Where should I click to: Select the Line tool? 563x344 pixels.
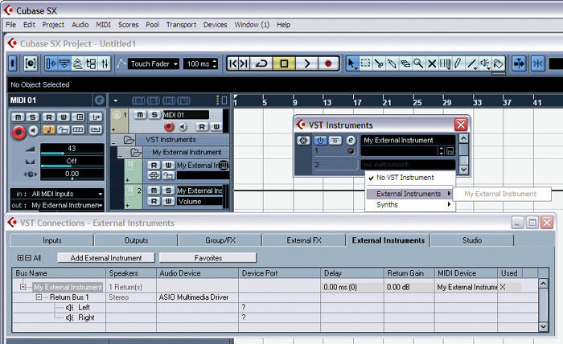[471, 63]
